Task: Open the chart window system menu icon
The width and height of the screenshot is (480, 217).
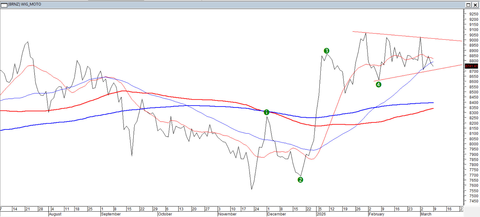Action: [4, 5]
